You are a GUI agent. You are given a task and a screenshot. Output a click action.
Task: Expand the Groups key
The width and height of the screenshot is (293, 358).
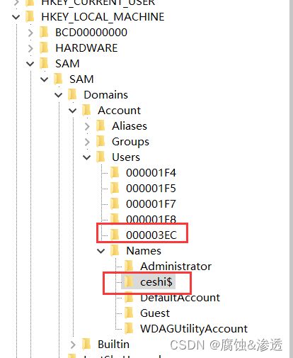(x=87, y=142)
